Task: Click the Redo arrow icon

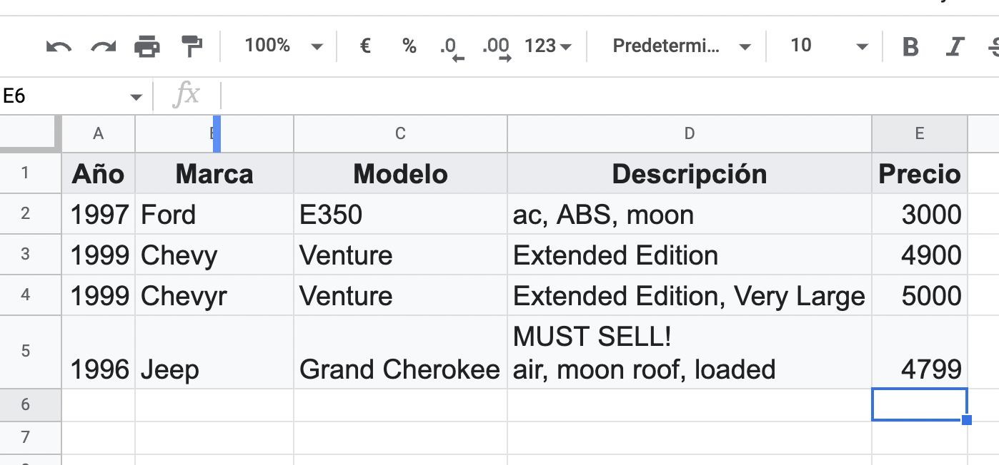Action: coord(103,47)
